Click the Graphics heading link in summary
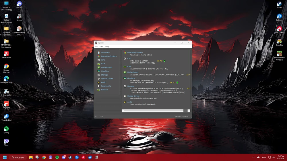287x161 pixels. (131, 78)
